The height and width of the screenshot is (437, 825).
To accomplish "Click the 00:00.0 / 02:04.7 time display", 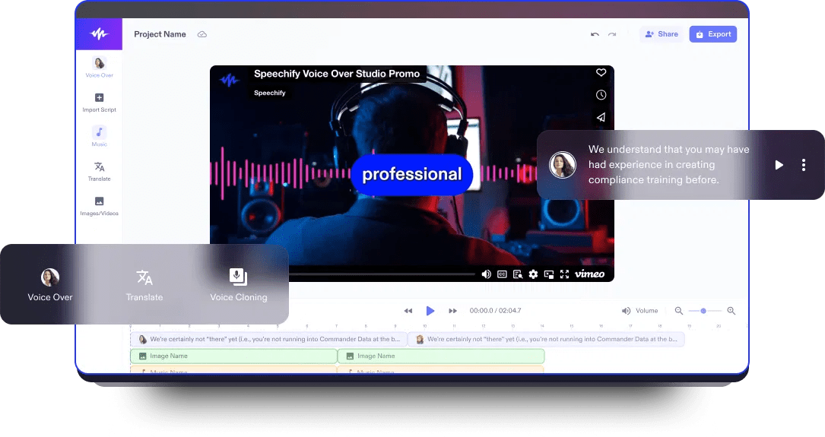I will click(495, 311).
